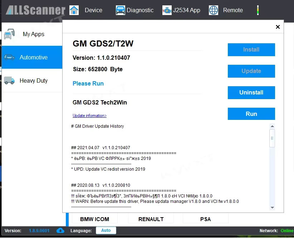Select the Heavy Duty category tab
294x239 pixels.
point(32,81)
